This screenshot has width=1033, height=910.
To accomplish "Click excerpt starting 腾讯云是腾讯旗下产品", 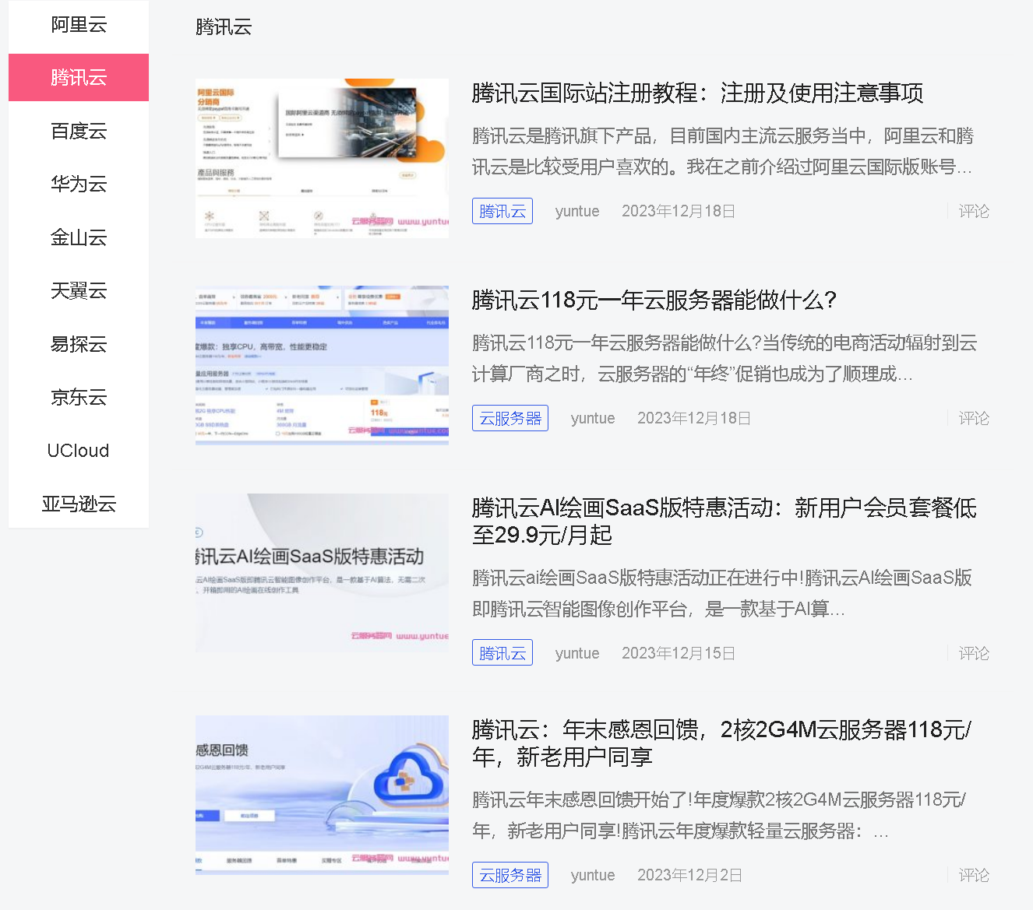I will 723,152.
